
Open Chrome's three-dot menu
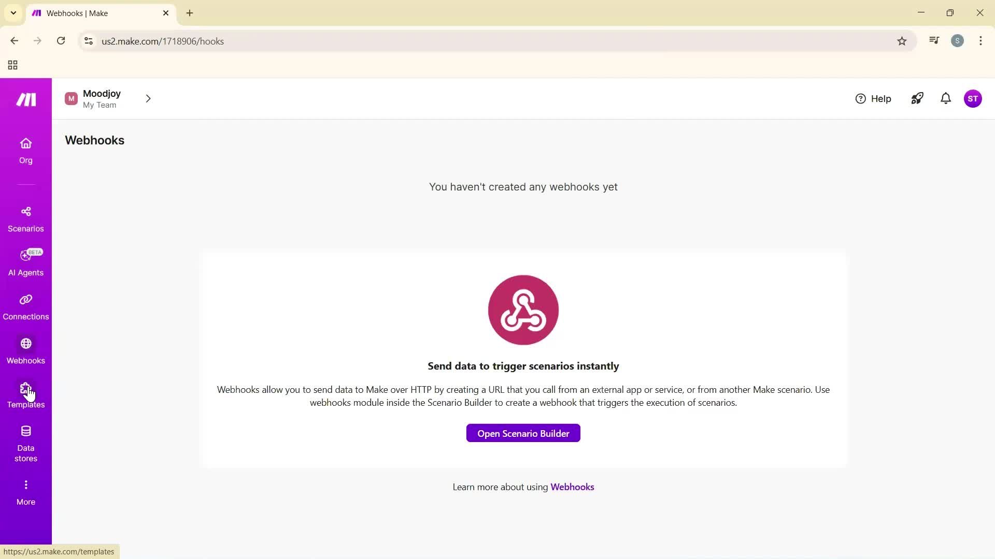(x=980, y=41)
